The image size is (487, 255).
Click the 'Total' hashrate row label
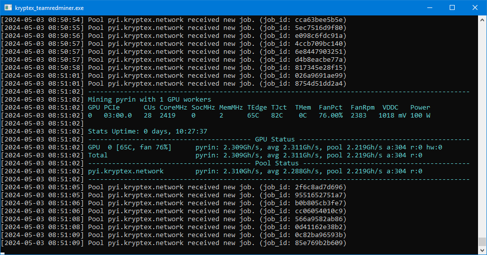tap(97, 155)
